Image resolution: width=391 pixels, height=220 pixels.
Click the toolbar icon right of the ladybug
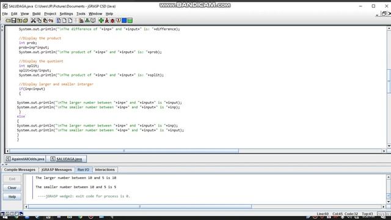point(118,20)
